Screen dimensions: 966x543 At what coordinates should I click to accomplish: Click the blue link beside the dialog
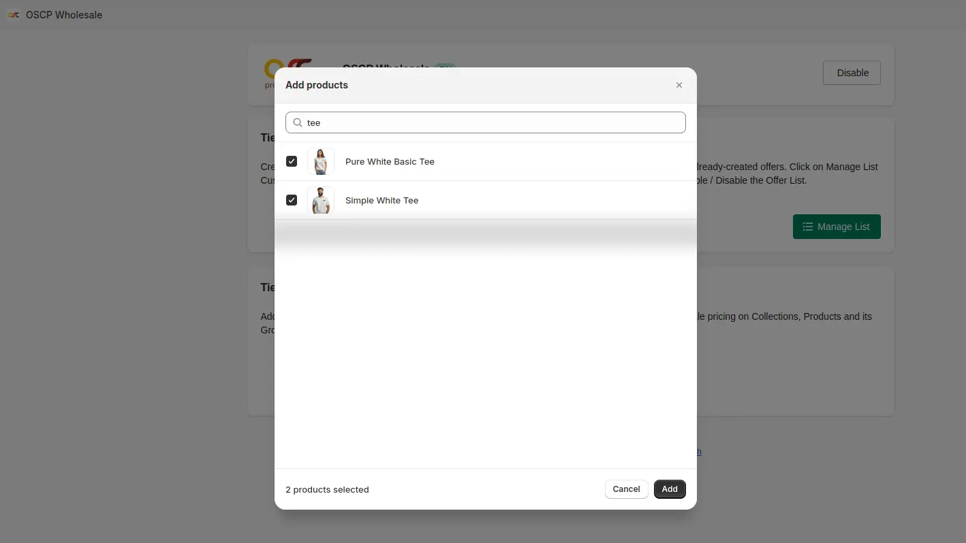pos(698,452)
